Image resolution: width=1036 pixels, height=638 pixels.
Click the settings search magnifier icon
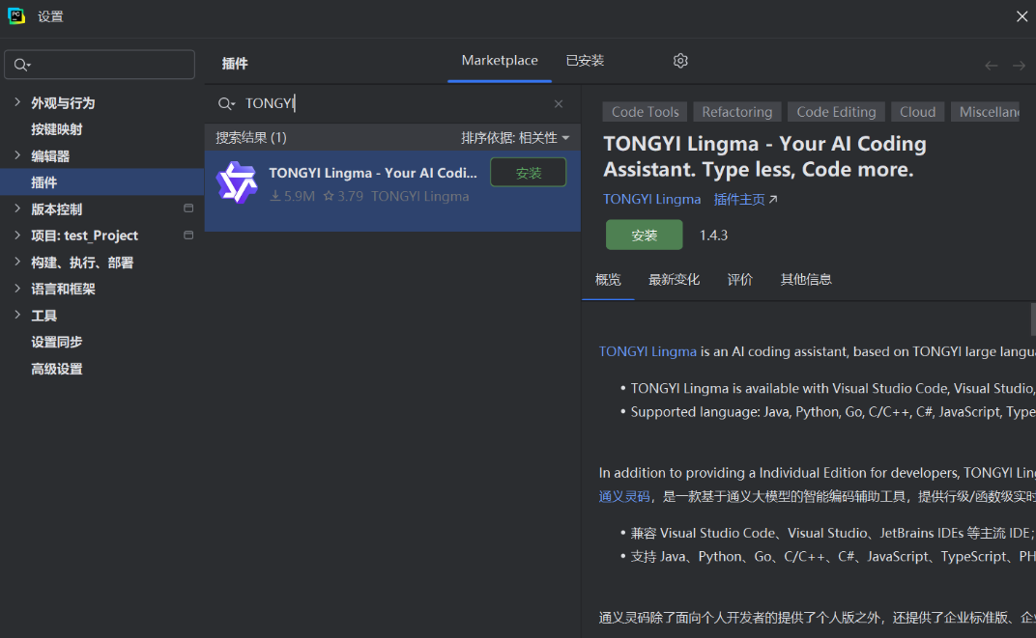click(22, 65)
